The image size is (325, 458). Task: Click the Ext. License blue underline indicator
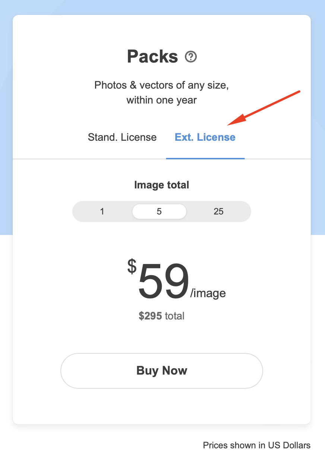coord(205,159)
